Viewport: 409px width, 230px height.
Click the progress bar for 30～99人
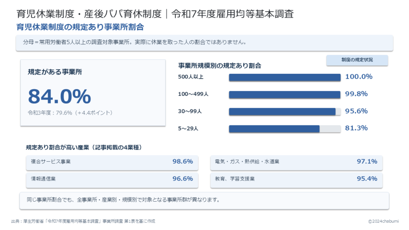pyautogui.click(x=285, y=112)
